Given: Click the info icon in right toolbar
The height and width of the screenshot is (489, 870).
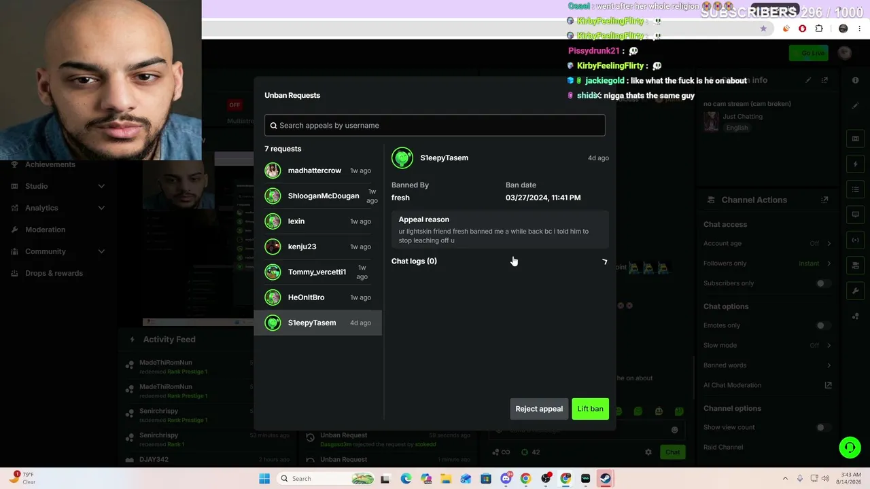Looking at the screenshot, I should tap(856, 80).
